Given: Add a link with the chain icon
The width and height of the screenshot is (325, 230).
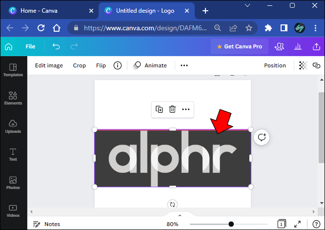Looking at the screenshot, I should click(x=316, y=65).
